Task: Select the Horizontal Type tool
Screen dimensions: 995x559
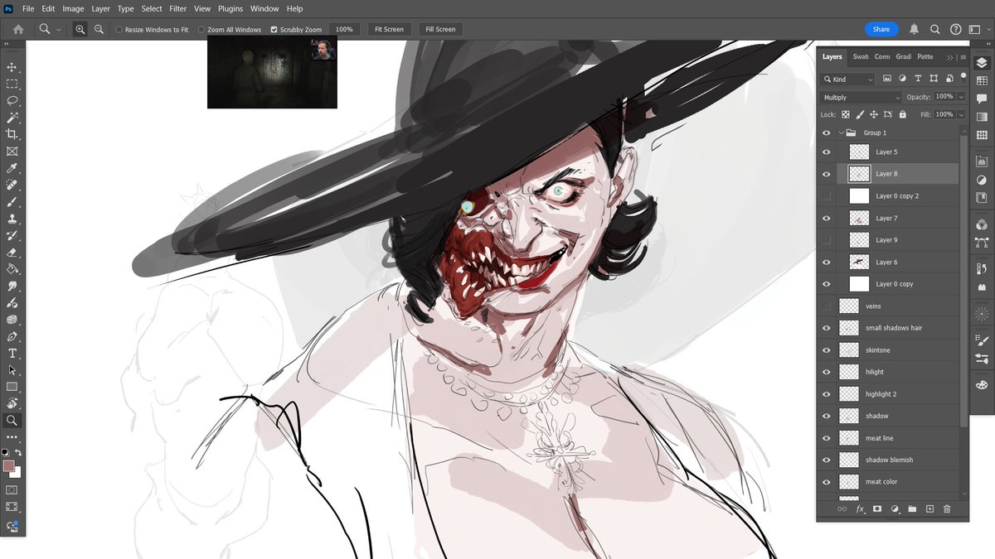Action: point(12,353)
